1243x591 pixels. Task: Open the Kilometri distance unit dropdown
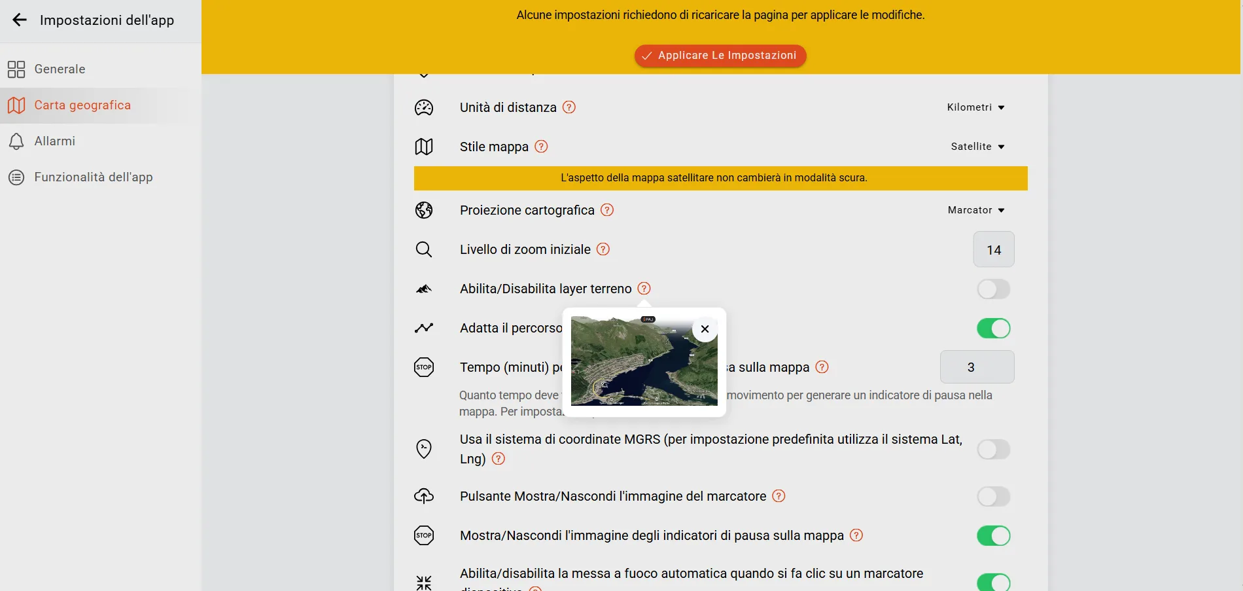975,107
